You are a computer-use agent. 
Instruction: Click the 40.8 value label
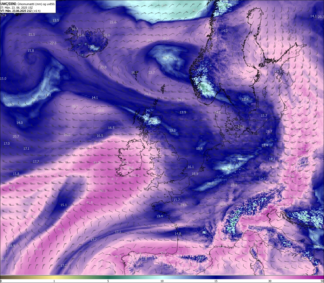coord(12,188)
